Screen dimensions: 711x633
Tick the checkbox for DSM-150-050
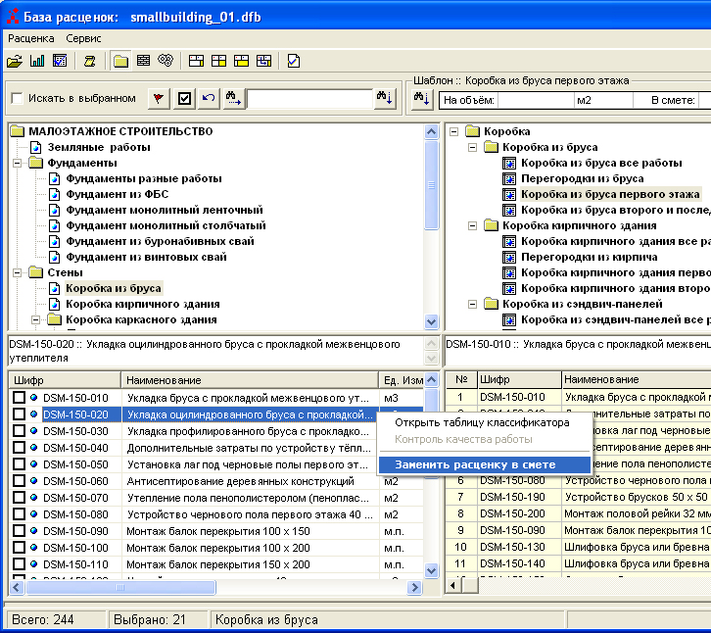19,464
